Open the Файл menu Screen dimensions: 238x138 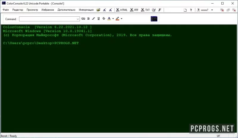coord(6,10)
